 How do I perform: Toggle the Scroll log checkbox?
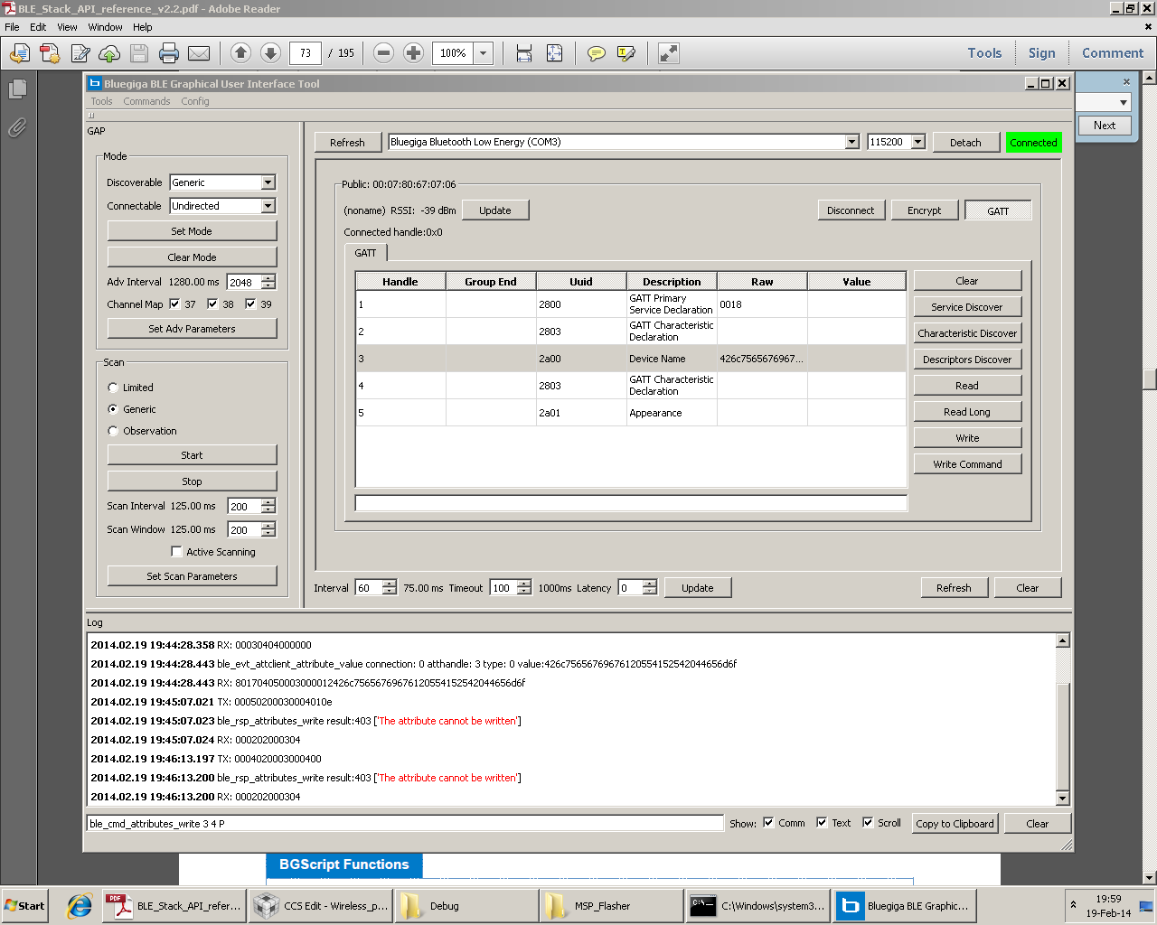click(868, 822)
